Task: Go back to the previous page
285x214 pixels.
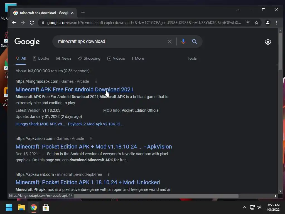Action: click(x=14, y=23)
